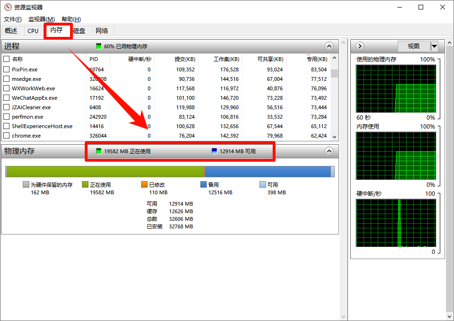Sort processes by 工作集(KB) column header

pyautogui.click(x=226, y=59)
